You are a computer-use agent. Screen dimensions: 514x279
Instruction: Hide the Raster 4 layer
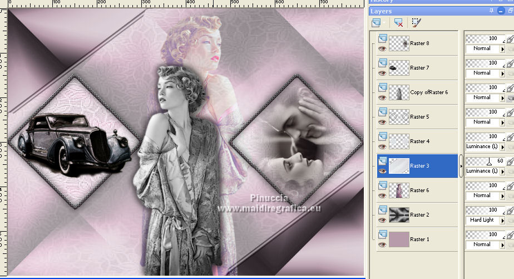click(x=382, y=147)
